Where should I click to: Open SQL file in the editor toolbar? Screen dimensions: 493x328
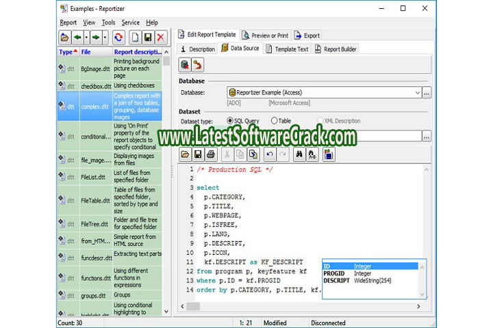click(185, 154)
